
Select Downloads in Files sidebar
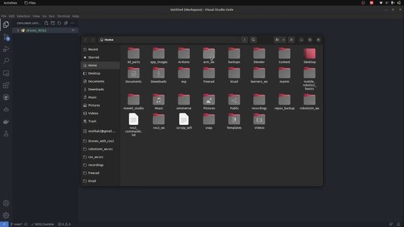tap(100, 89)
